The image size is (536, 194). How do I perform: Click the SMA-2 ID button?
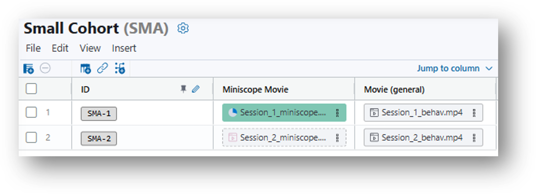click(99, 138)
